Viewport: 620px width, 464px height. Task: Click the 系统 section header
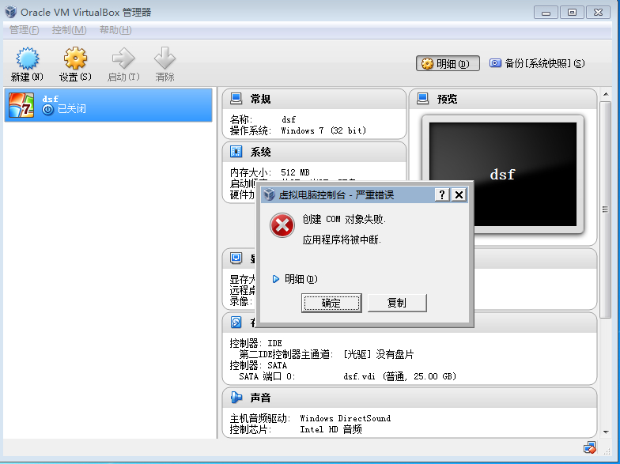point(315,152)
